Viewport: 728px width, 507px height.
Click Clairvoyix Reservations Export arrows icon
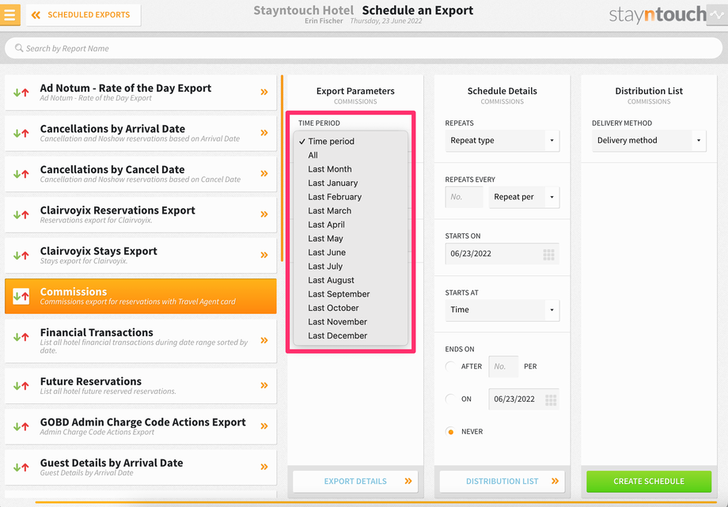tap(21, 215)
